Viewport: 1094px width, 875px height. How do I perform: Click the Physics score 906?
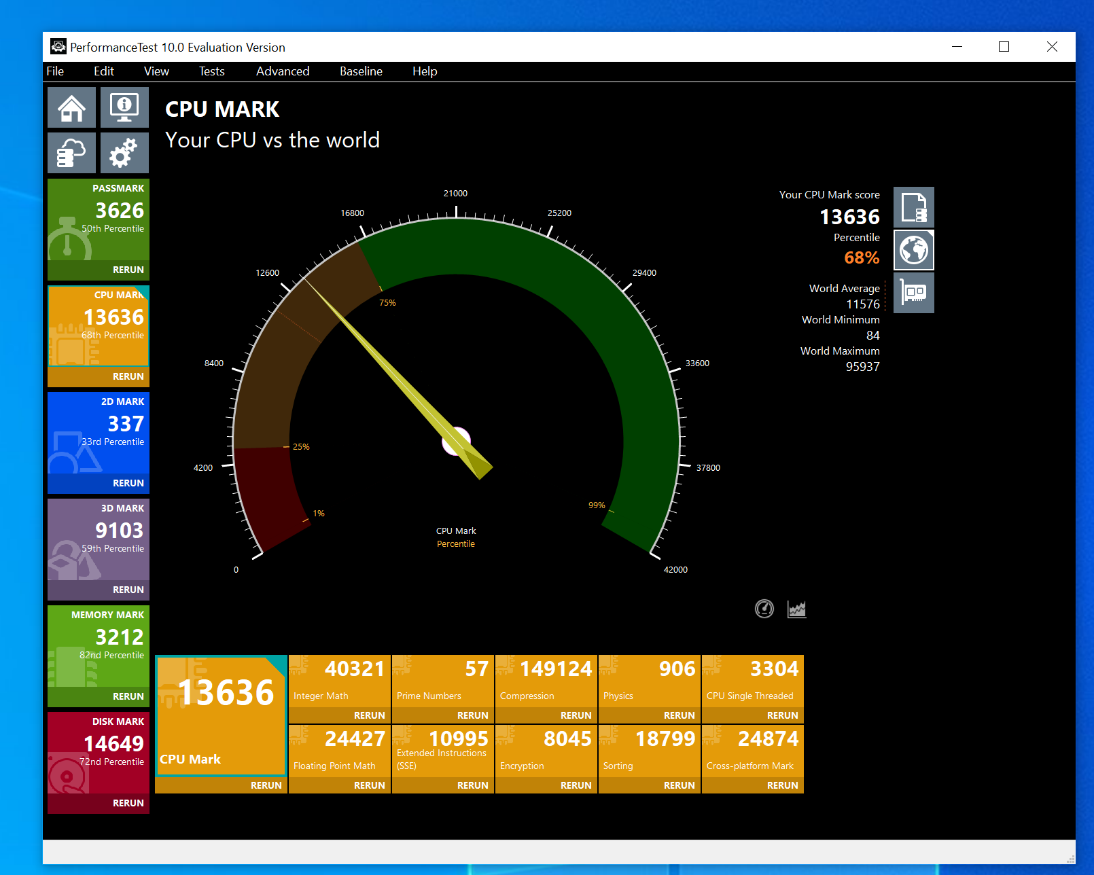[x=677, y=669]
